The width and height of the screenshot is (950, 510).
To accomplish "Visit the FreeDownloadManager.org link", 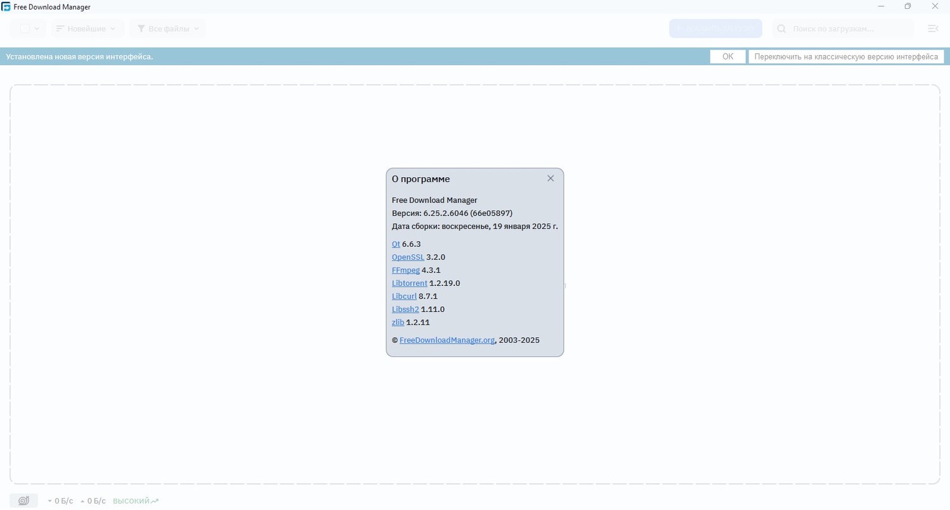I will pos(447,340).
